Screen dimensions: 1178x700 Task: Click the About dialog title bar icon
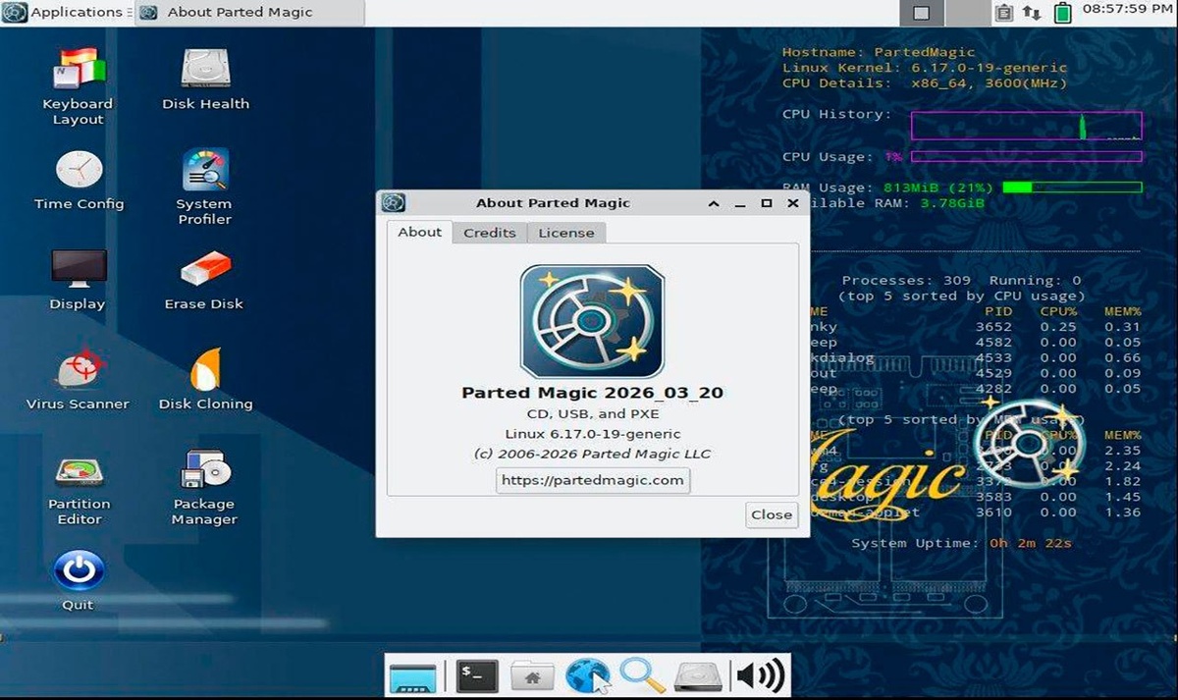pyautogui.click(x=394, y=203)
